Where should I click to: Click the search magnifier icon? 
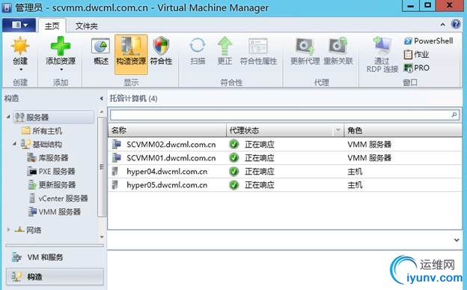[454, 115]
